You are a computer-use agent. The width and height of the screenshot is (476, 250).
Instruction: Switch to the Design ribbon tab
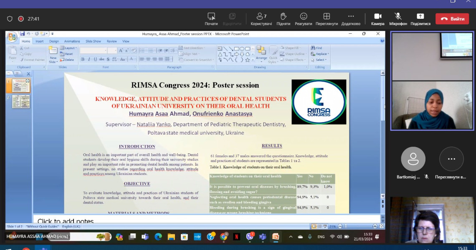tap(54, 41)
